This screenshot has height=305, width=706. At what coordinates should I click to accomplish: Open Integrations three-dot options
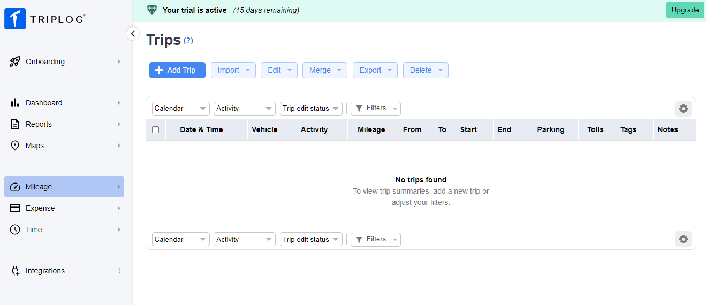(x=119, y=271)
